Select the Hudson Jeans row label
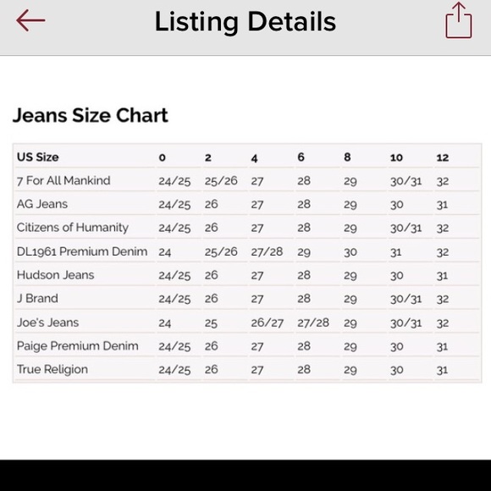 [x=55, y=275]
